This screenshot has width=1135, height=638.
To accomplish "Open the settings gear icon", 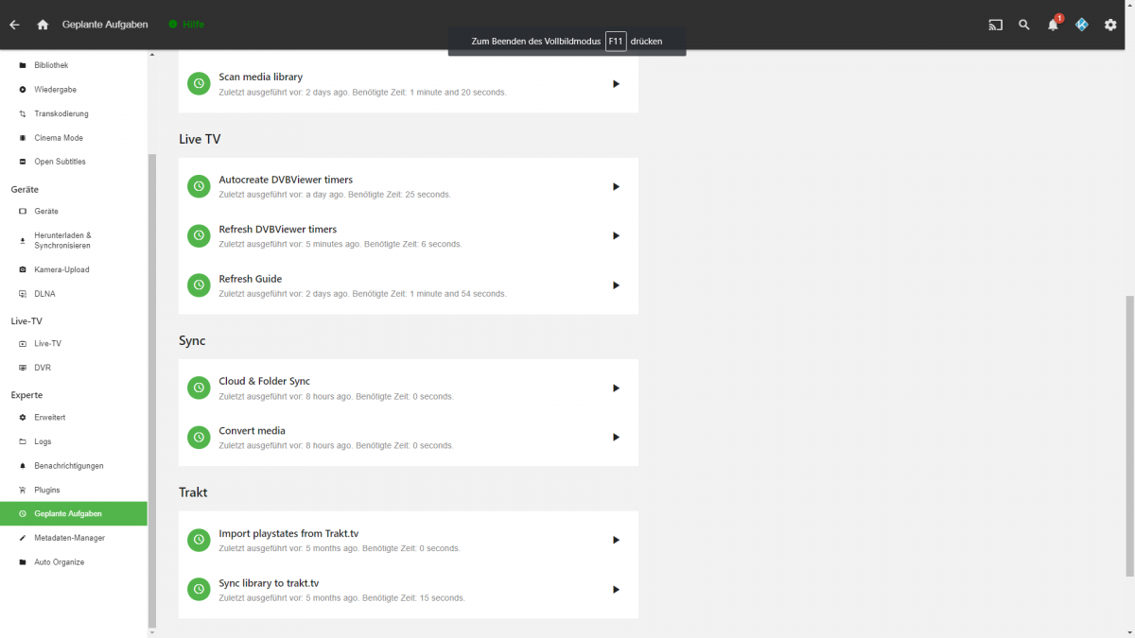I will 1110,25.
